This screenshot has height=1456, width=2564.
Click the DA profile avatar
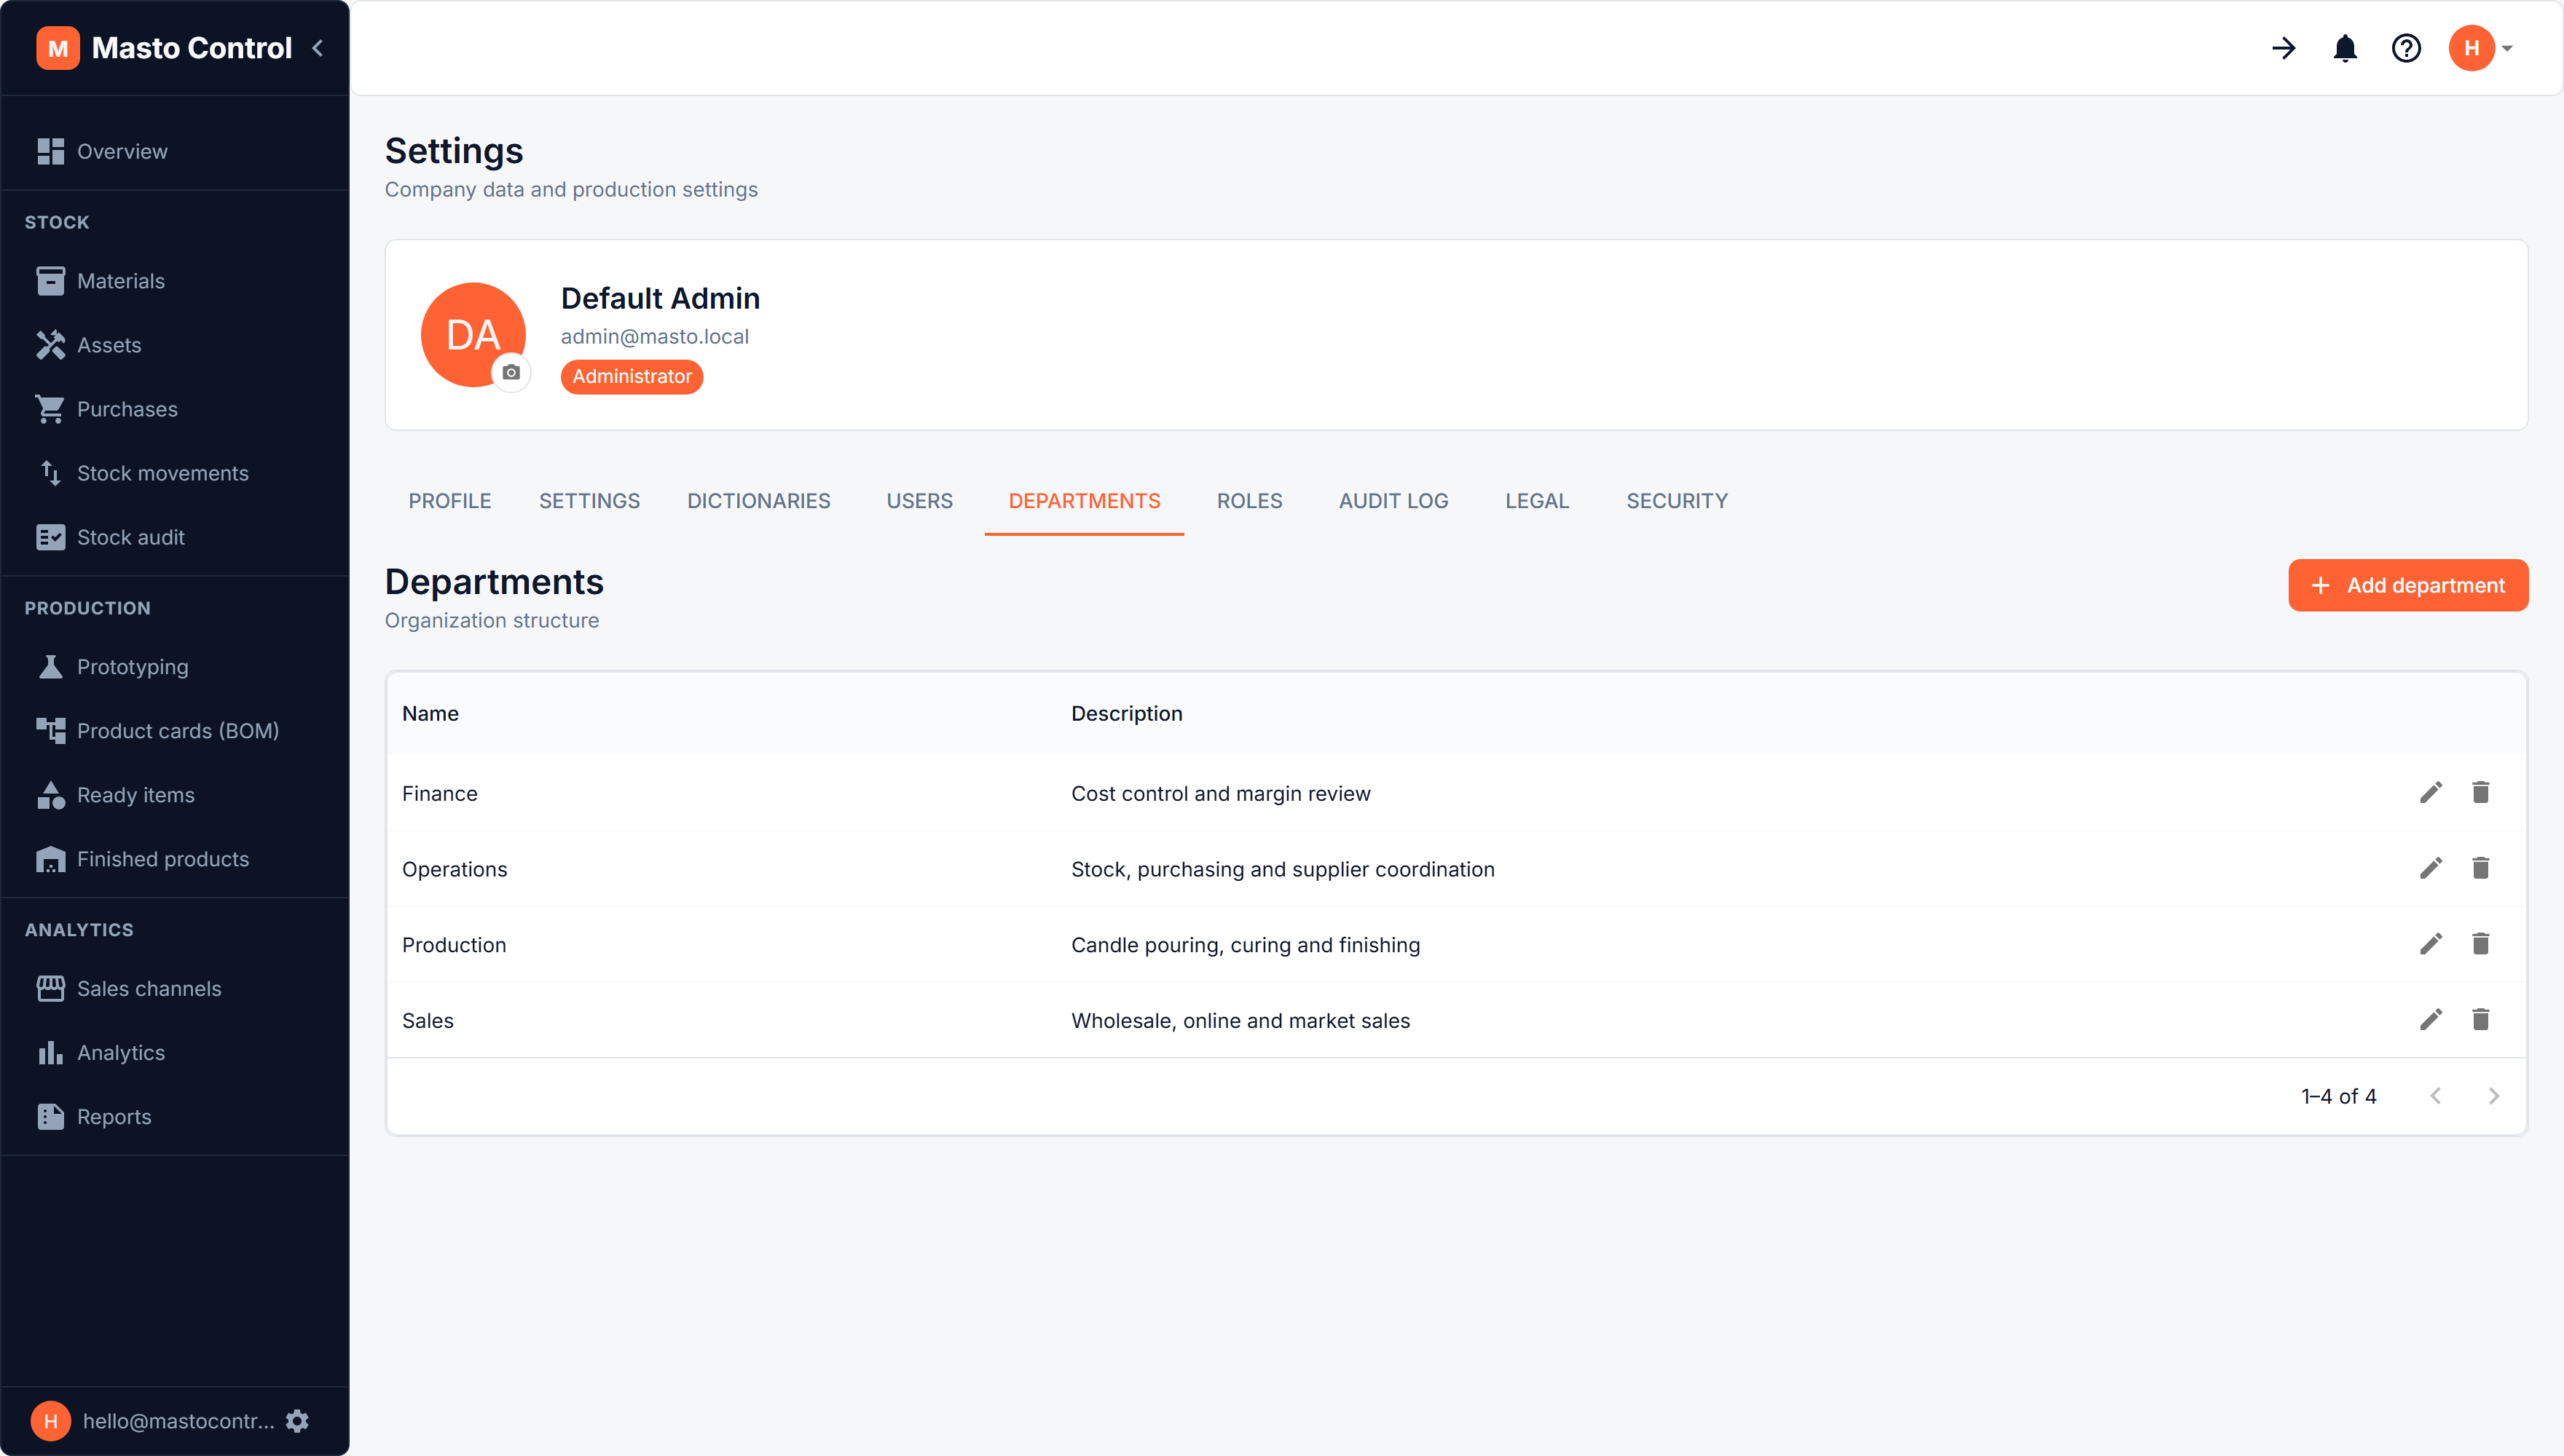[x=473, y=335]
